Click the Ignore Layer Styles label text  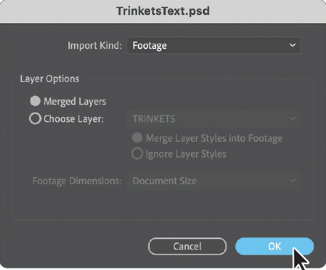coord(186,155)
